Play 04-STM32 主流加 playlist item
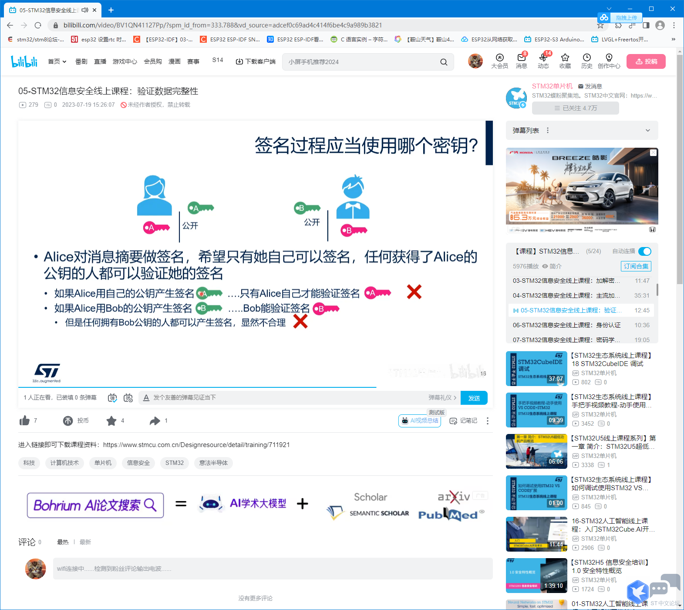The height and width of the screenshot is (610, 684). (581, 295)
